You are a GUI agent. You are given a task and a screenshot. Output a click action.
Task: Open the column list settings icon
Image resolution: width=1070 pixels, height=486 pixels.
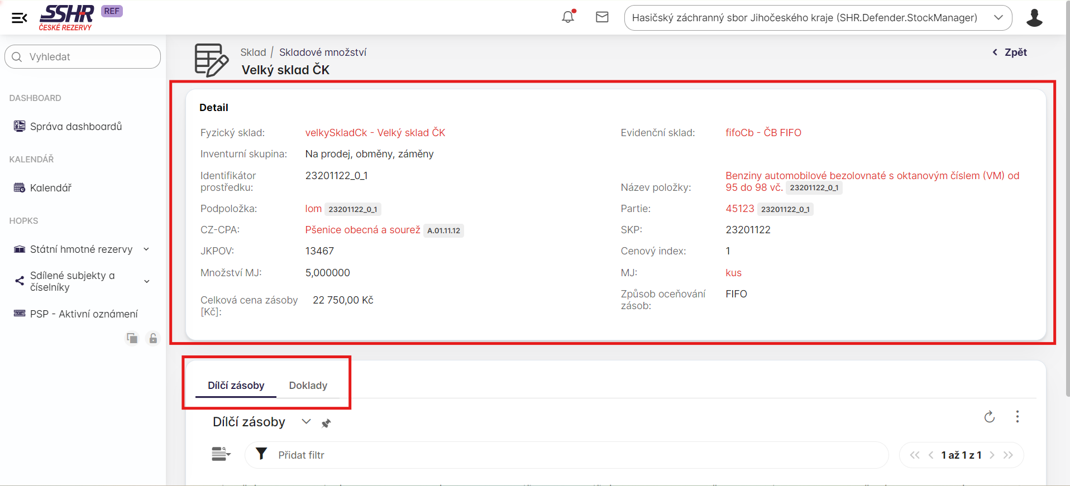[x=221, y=454]
